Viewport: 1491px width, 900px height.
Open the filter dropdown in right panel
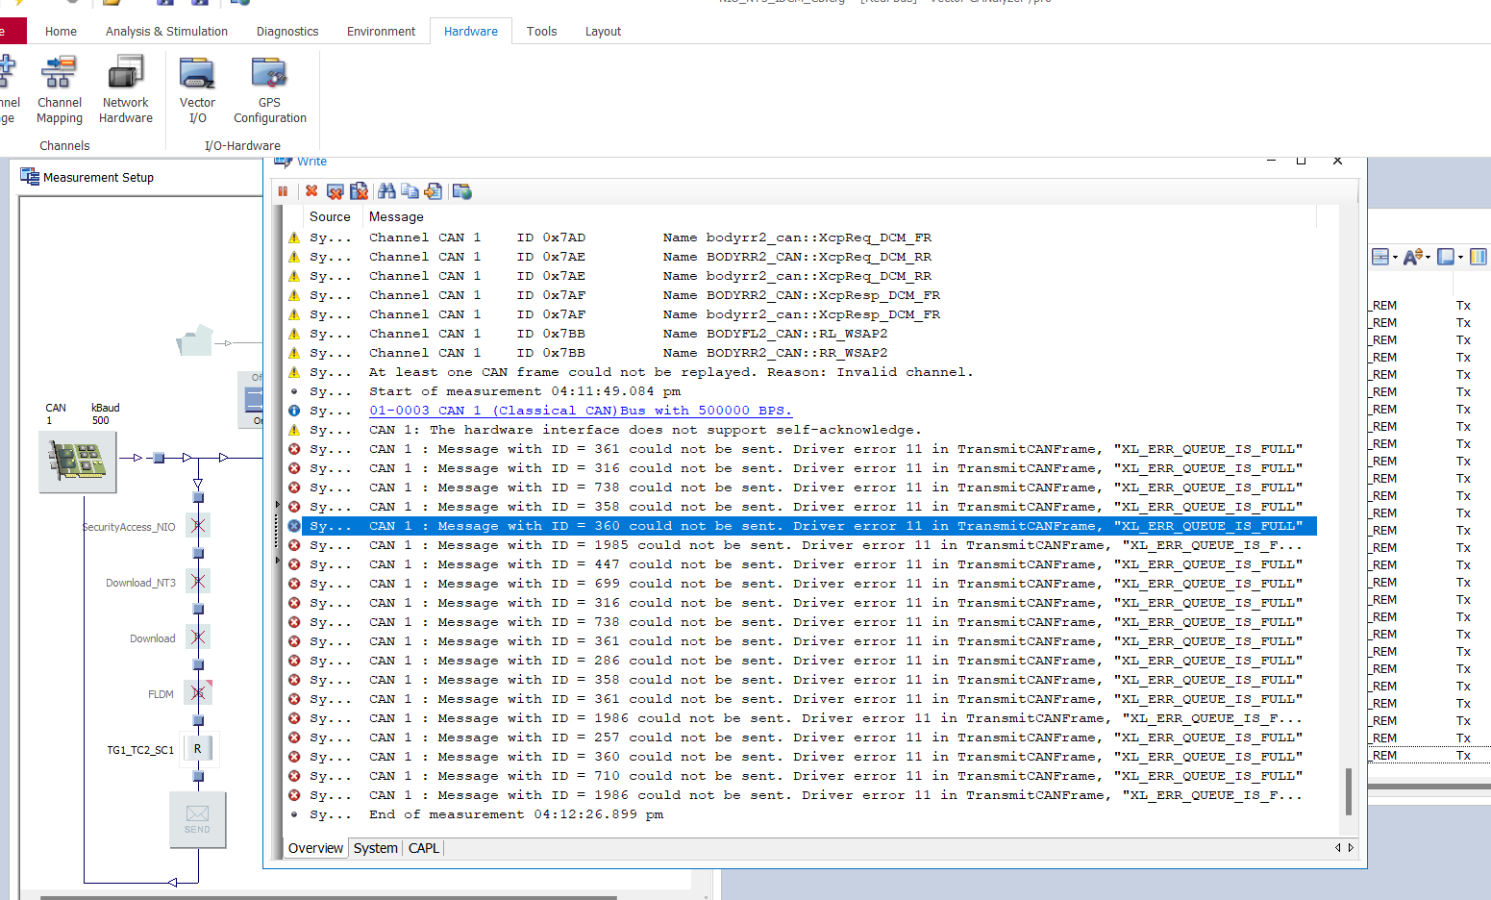(x=1395, y=257)
